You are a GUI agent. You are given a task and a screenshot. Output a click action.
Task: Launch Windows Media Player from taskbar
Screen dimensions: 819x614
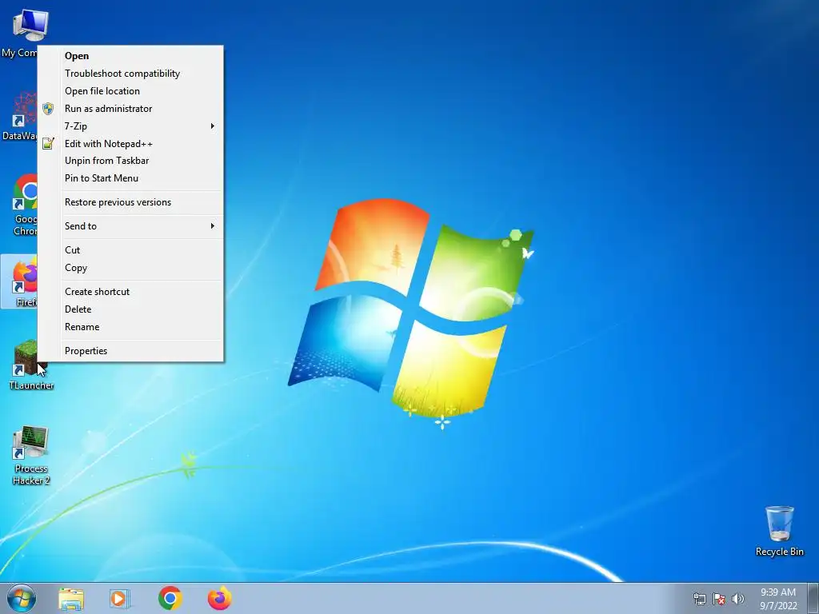pyautogui.click(x=120, y=599)
